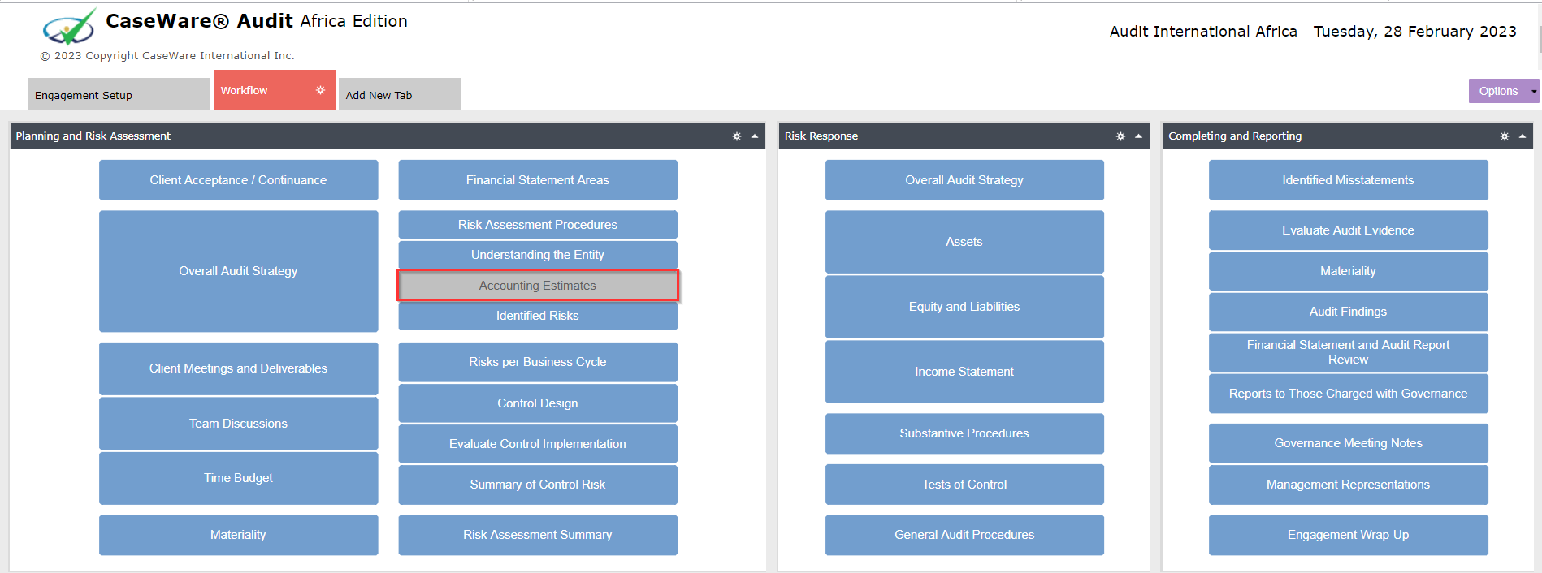The height and width of the screenshot is (573, 1542).
Task: Go to Team Discussions
Action: [x=239, y=424]
